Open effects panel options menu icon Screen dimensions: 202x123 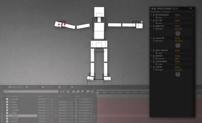coord(191,8)
